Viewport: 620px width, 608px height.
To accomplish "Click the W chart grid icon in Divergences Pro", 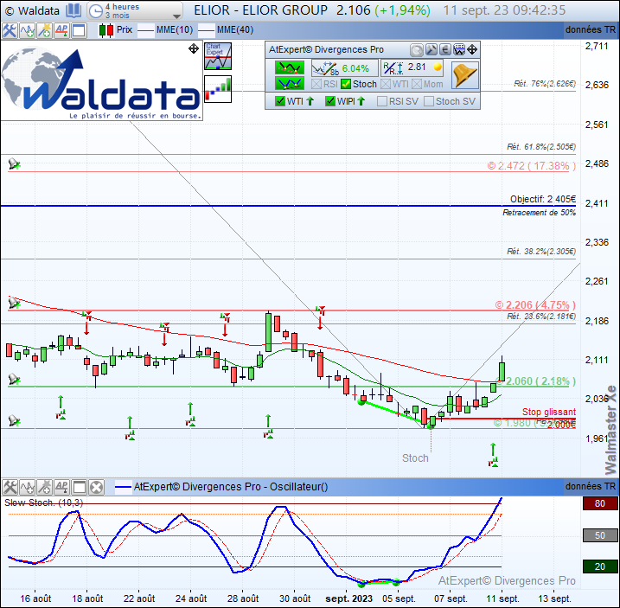I will coord(459,50).
